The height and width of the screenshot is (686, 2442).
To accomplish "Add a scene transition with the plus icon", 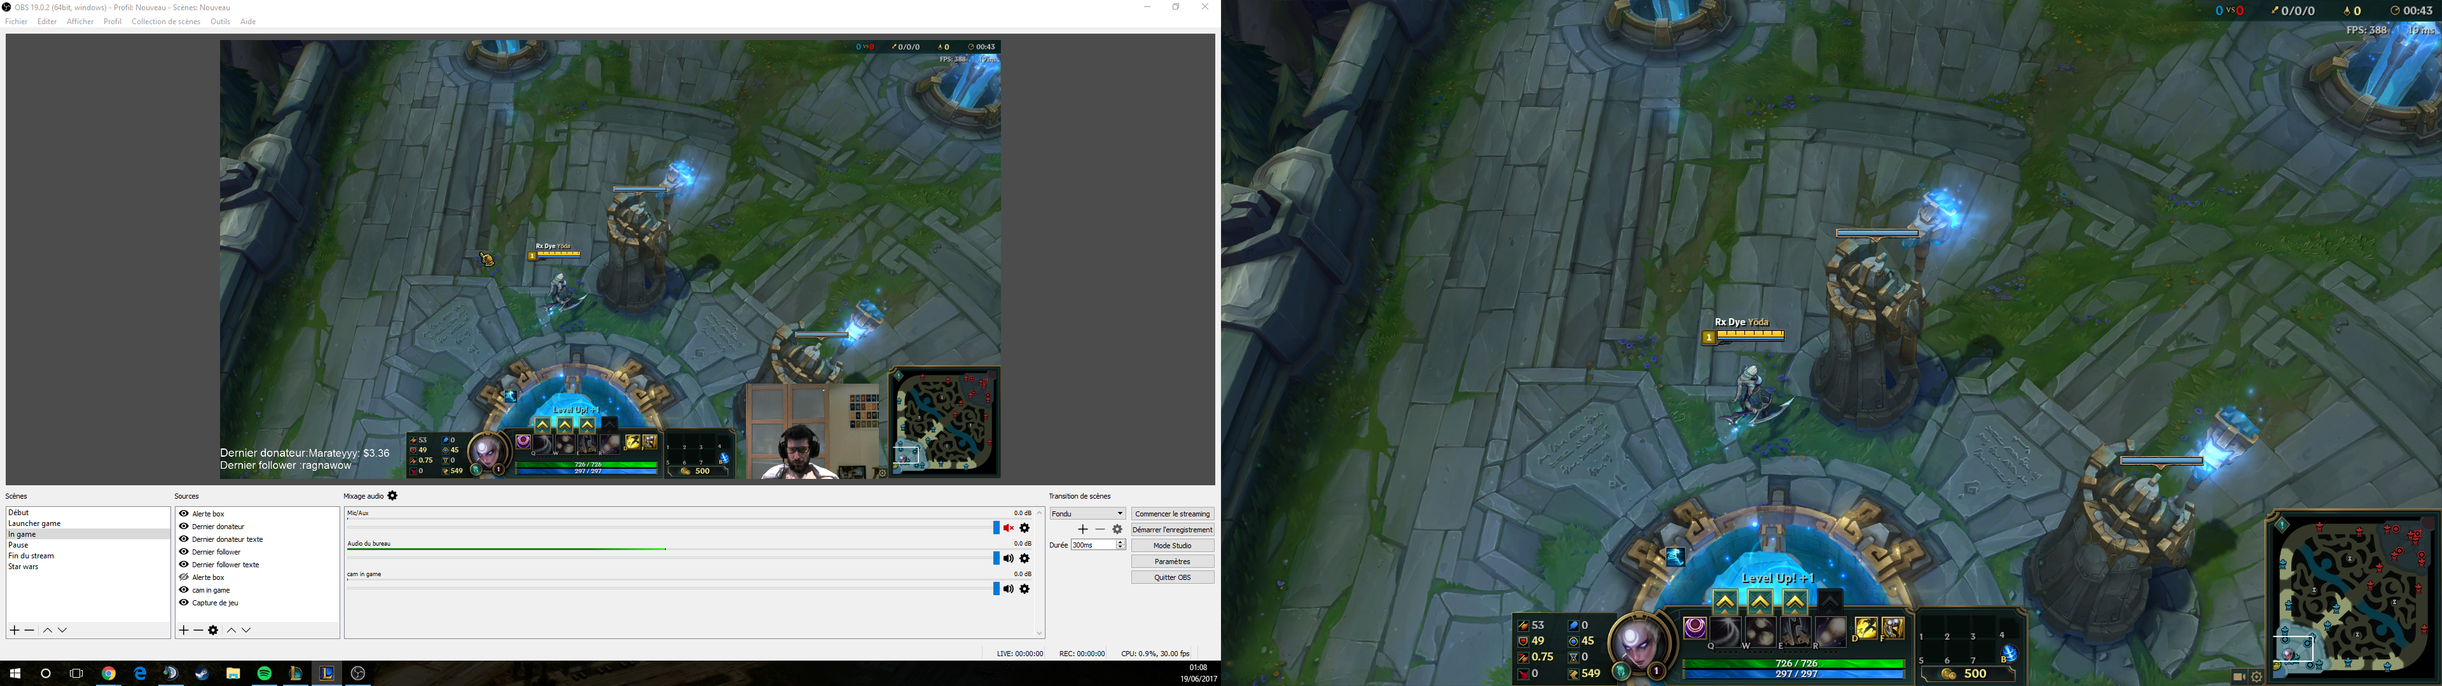I will click(1082, 530).
